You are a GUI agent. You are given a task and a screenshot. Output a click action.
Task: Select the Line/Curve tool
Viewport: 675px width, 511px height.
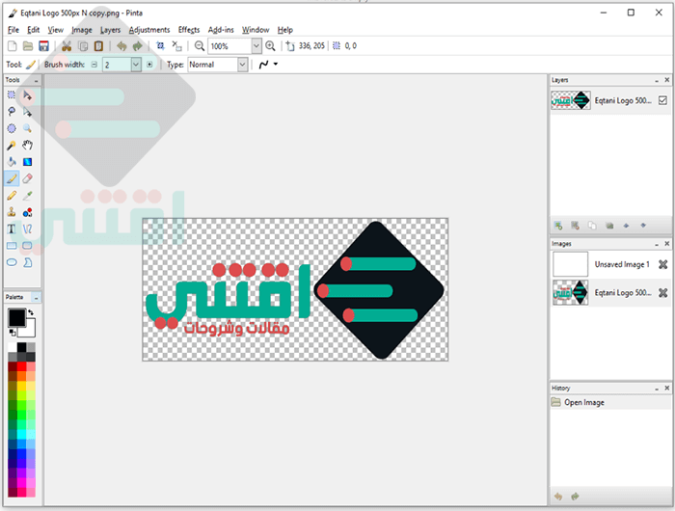point(28,229)
